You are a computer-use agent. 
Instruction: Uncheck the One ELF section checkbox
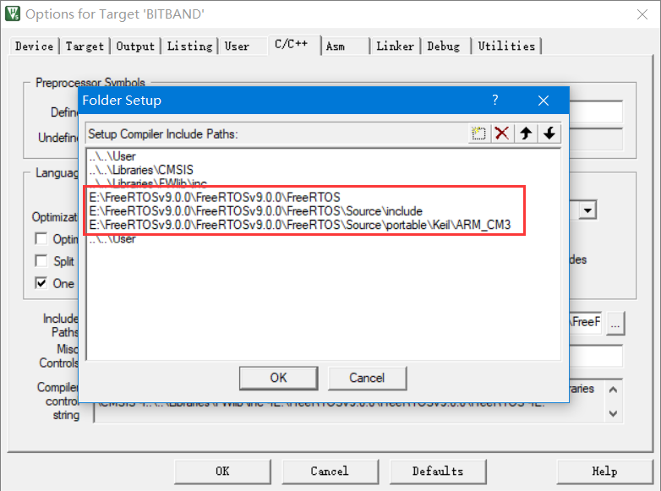(41, 283)
